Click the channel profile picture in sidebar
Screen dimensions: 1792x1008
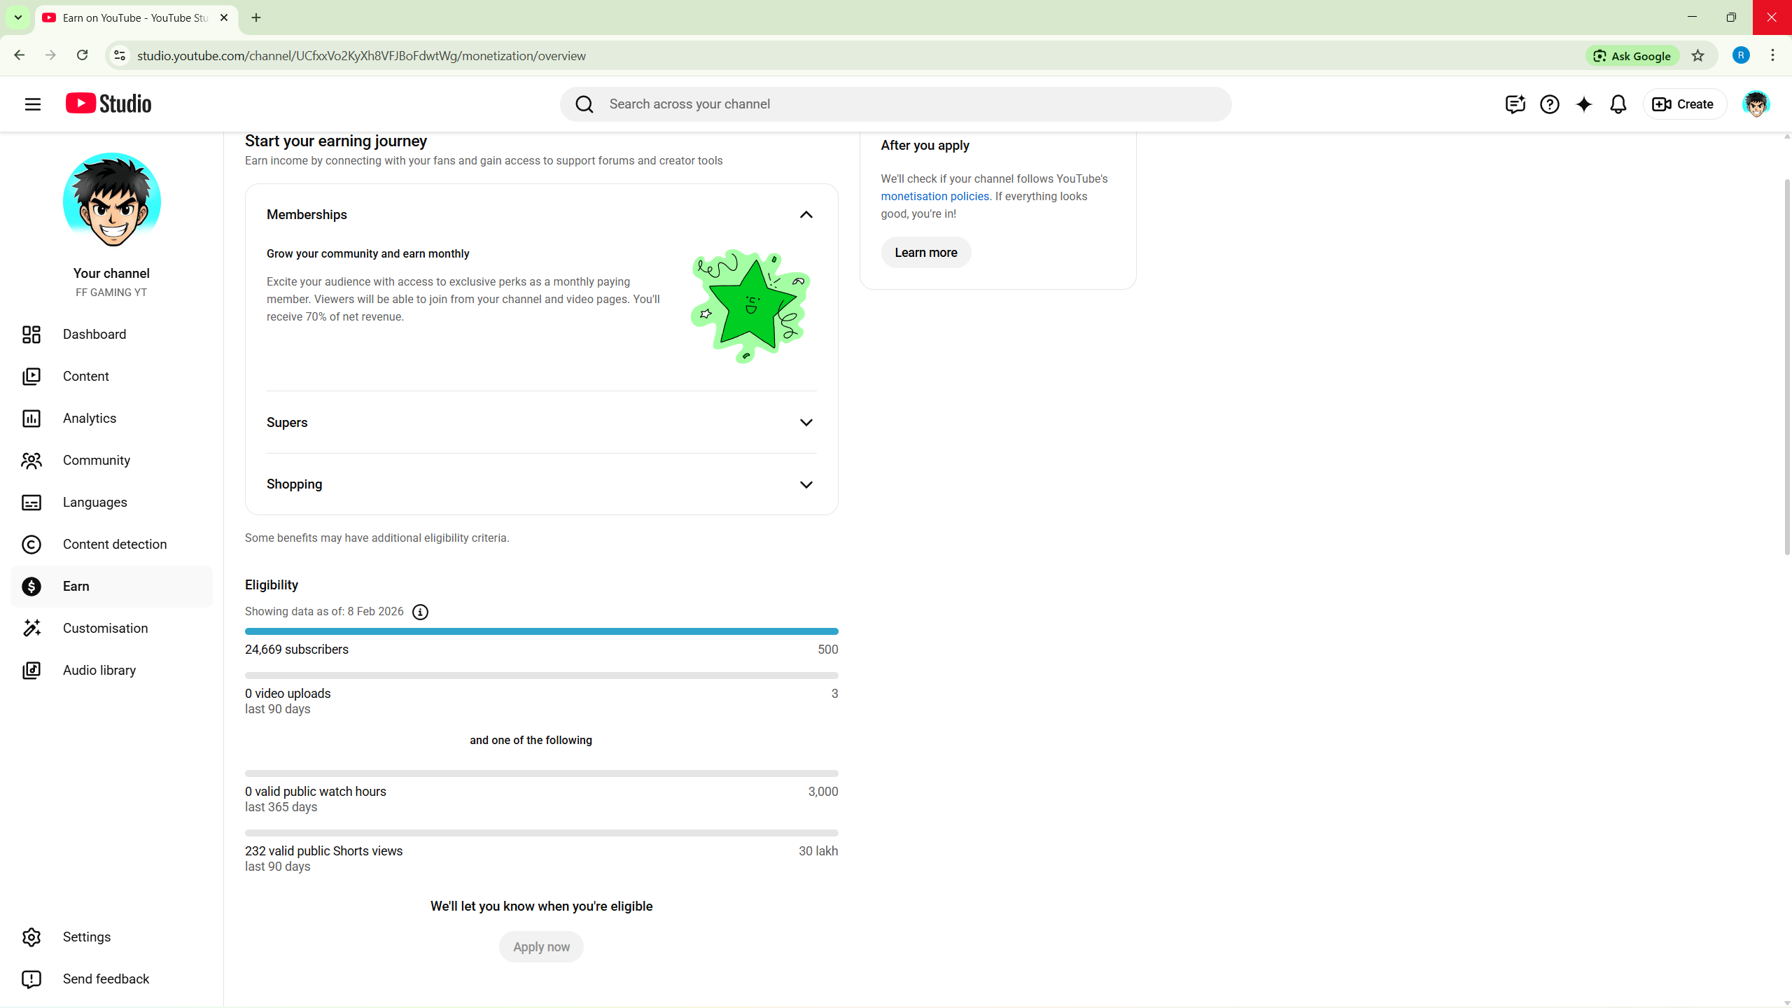click(x=112, y=202)
